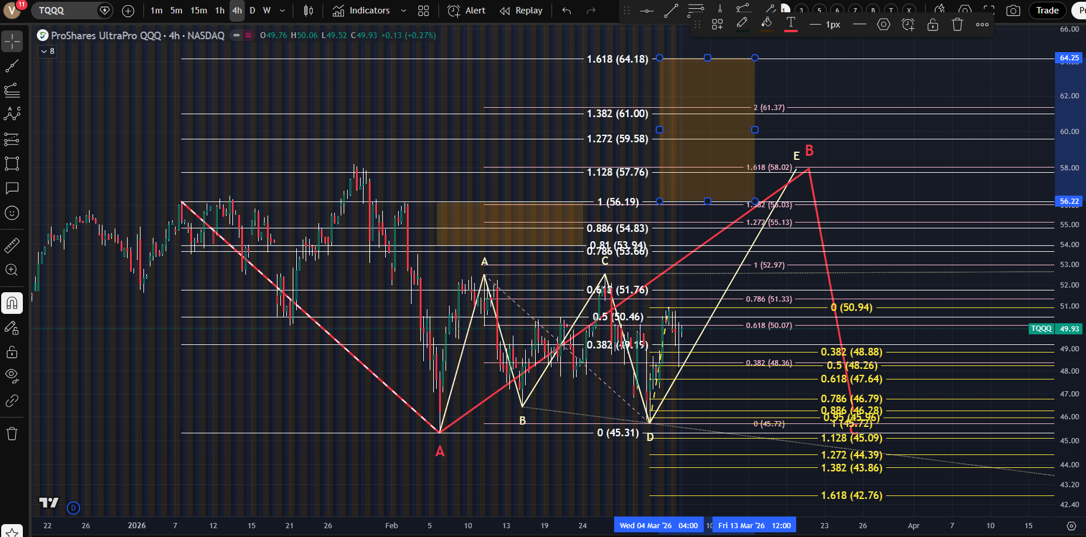Click the TQQQ symbol search field
This screenshot has height=537, width=1086.
[64, 11]
